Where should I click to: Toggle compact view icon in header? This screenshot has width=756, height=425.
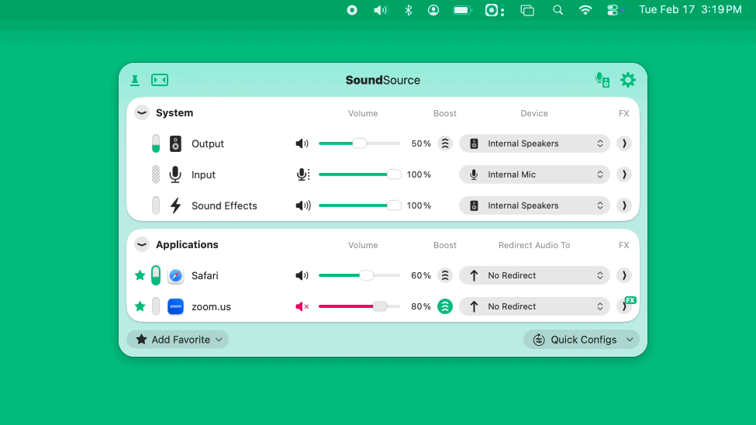pos(160,80)
